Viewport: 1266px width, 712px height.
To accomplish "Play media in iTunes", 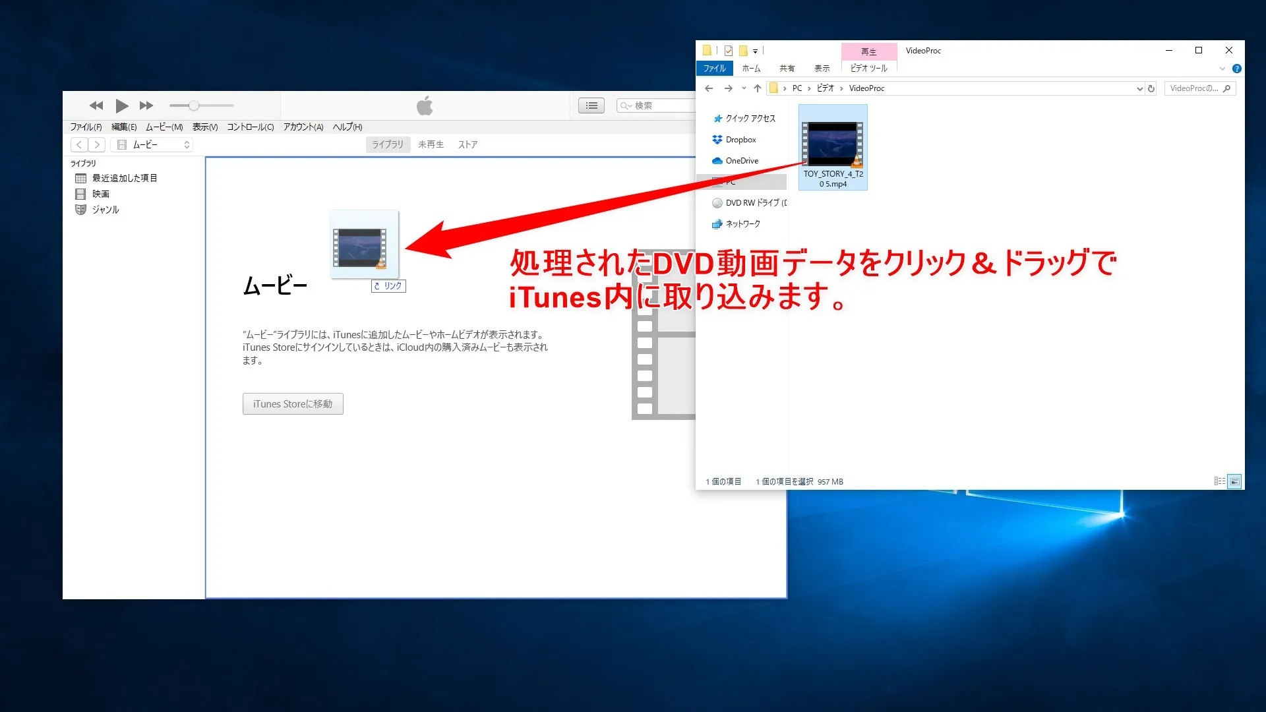I will click(x=122, y=105).
